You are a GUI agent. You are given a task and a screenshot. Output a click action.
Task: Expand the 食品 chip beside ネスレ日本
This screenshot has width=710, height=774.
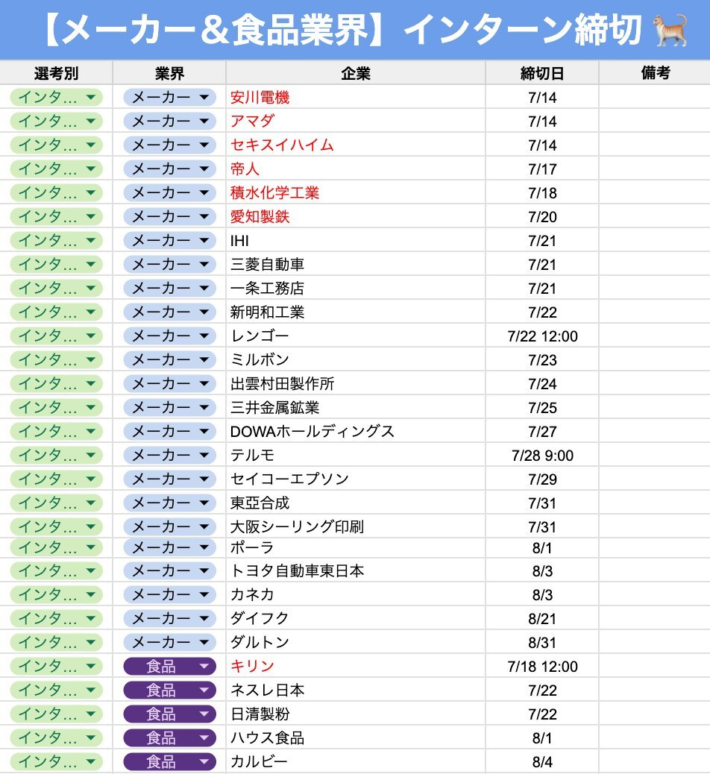(x=169, y=690)
